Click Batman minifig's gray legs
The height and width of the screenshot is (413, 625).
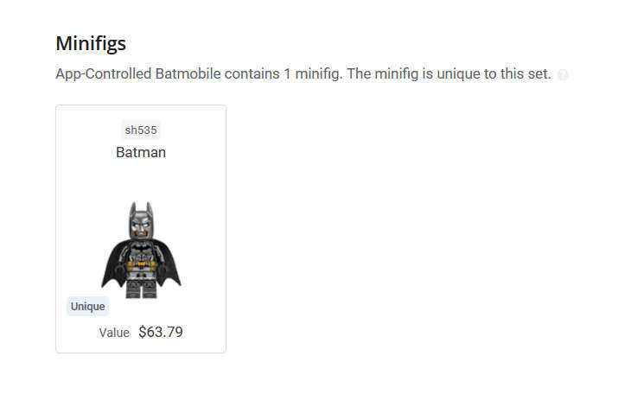tap(141, 289)
